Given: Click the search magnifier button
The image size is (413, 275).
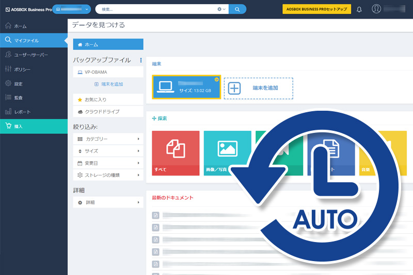Looking at the screenshot, I should pyautogui.click(x=237, y=9).
